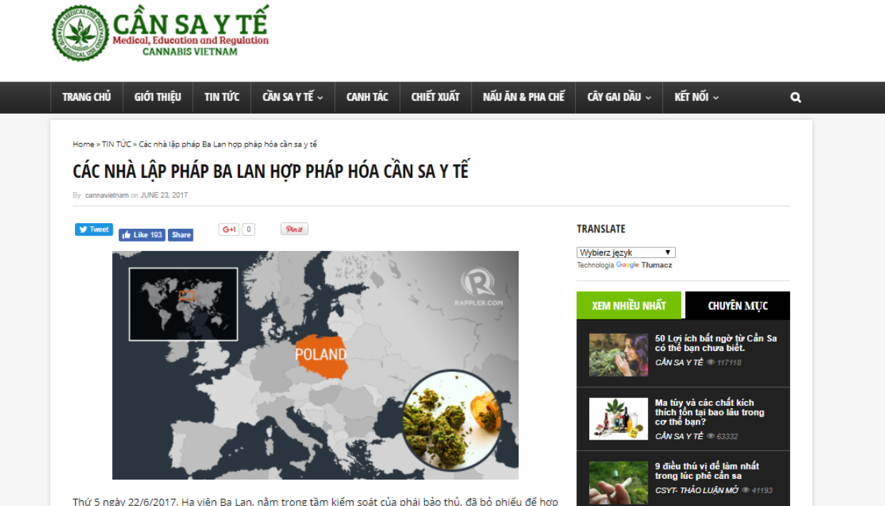Open the Wybierz język translate dropdown
The width and height of the screenshot is (885, 506).
[x=625, y=252]
